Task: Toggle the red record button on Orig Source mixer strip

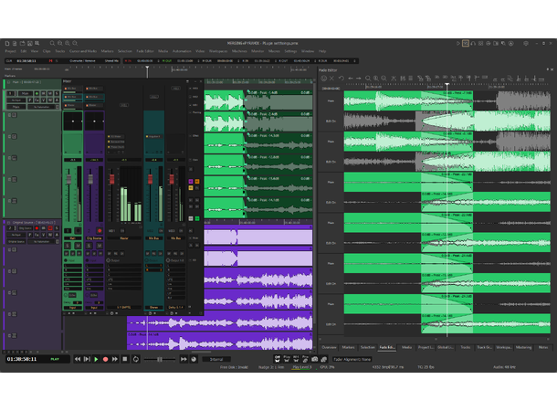Action: click(100, 231)
